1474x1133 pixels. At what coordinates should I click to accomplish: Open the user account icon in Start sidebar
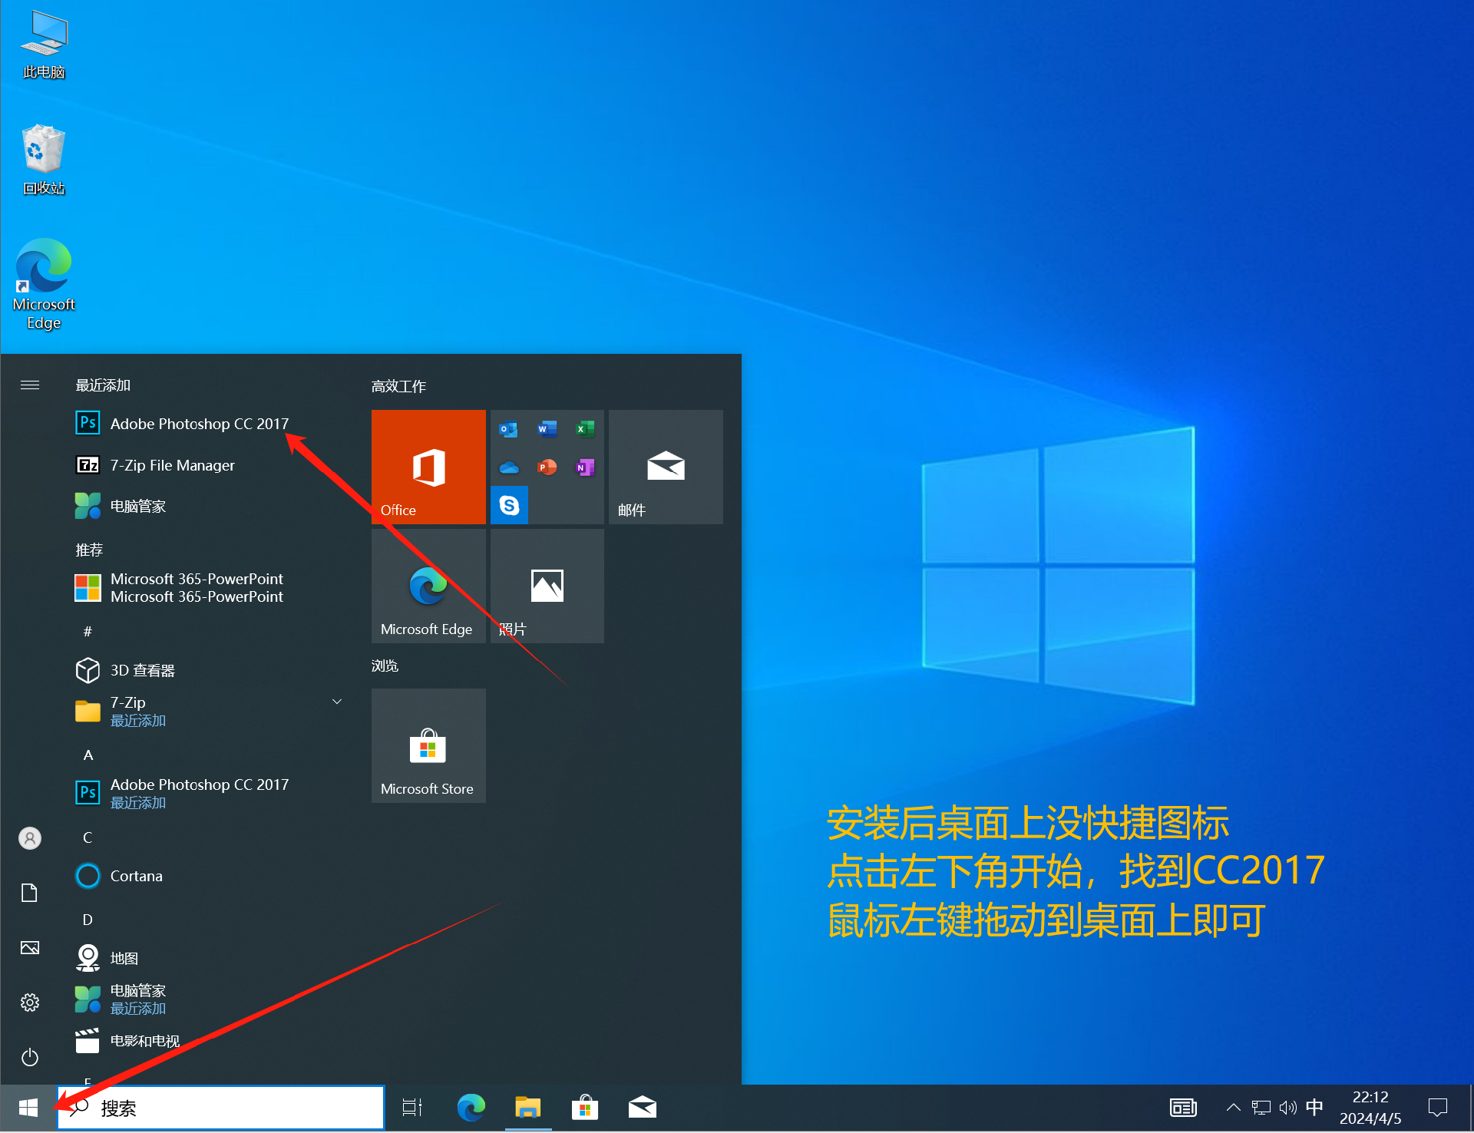click(x=30, y=838)
